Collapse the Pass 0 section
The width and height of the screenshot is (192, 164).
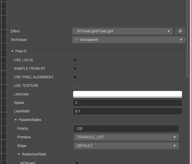point(12,51)
